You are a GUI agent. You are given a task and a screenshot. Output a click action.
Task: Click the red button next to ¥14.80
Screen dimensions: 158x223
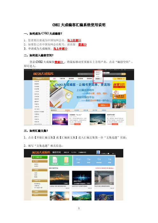click(x=78, y=124)
